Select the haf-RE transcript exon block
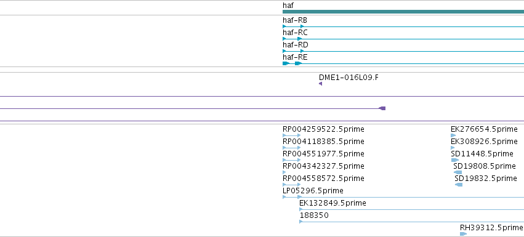The height and width of the screenshot is (237, 524). tap(286, 63)
